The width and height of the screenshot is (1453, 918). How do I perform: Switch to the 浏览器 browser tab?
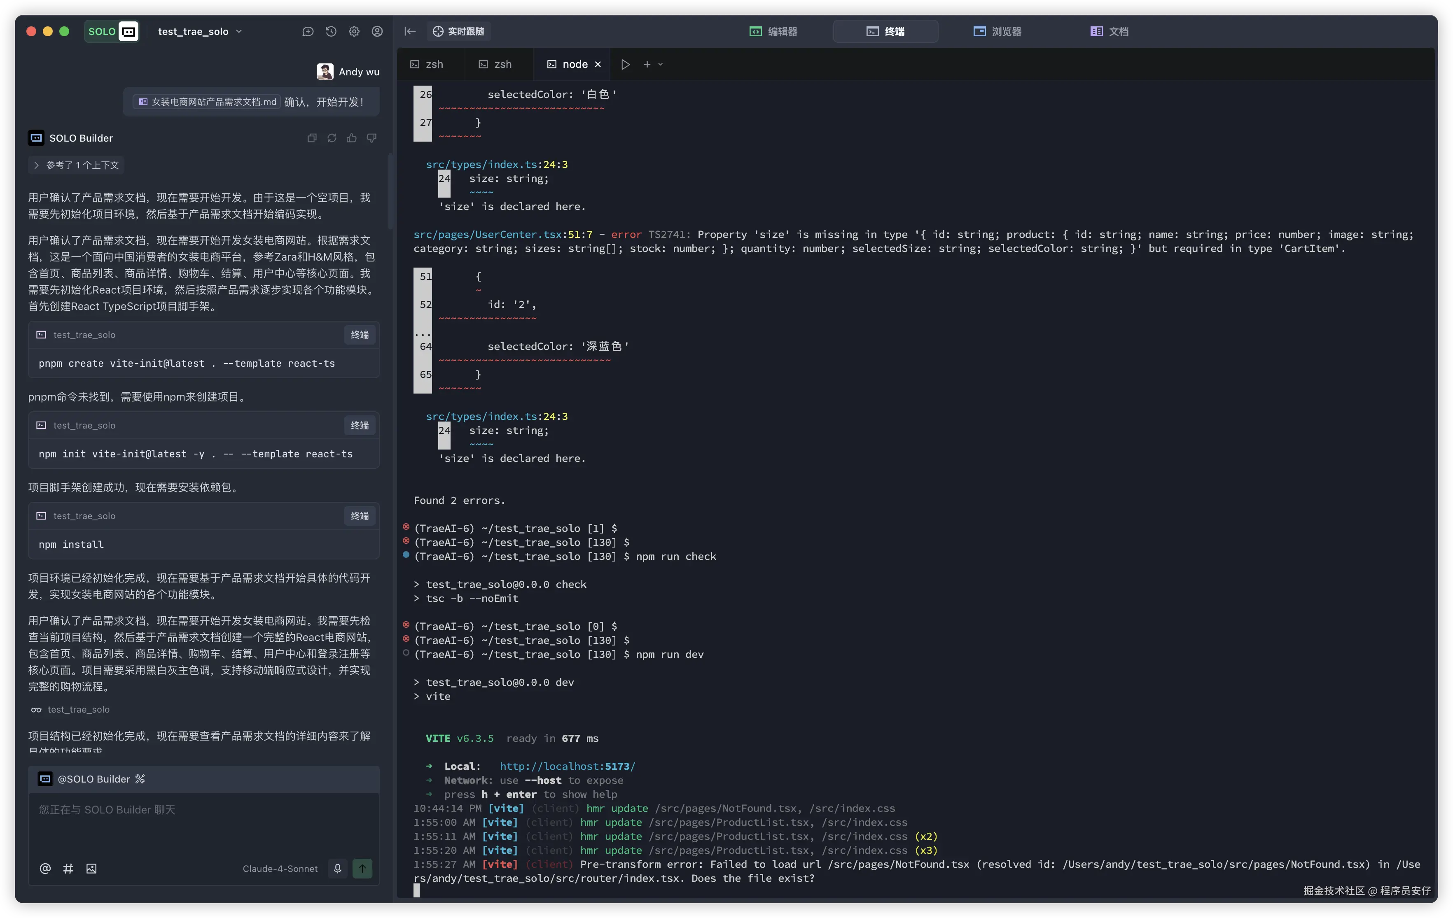pos(997,31)
